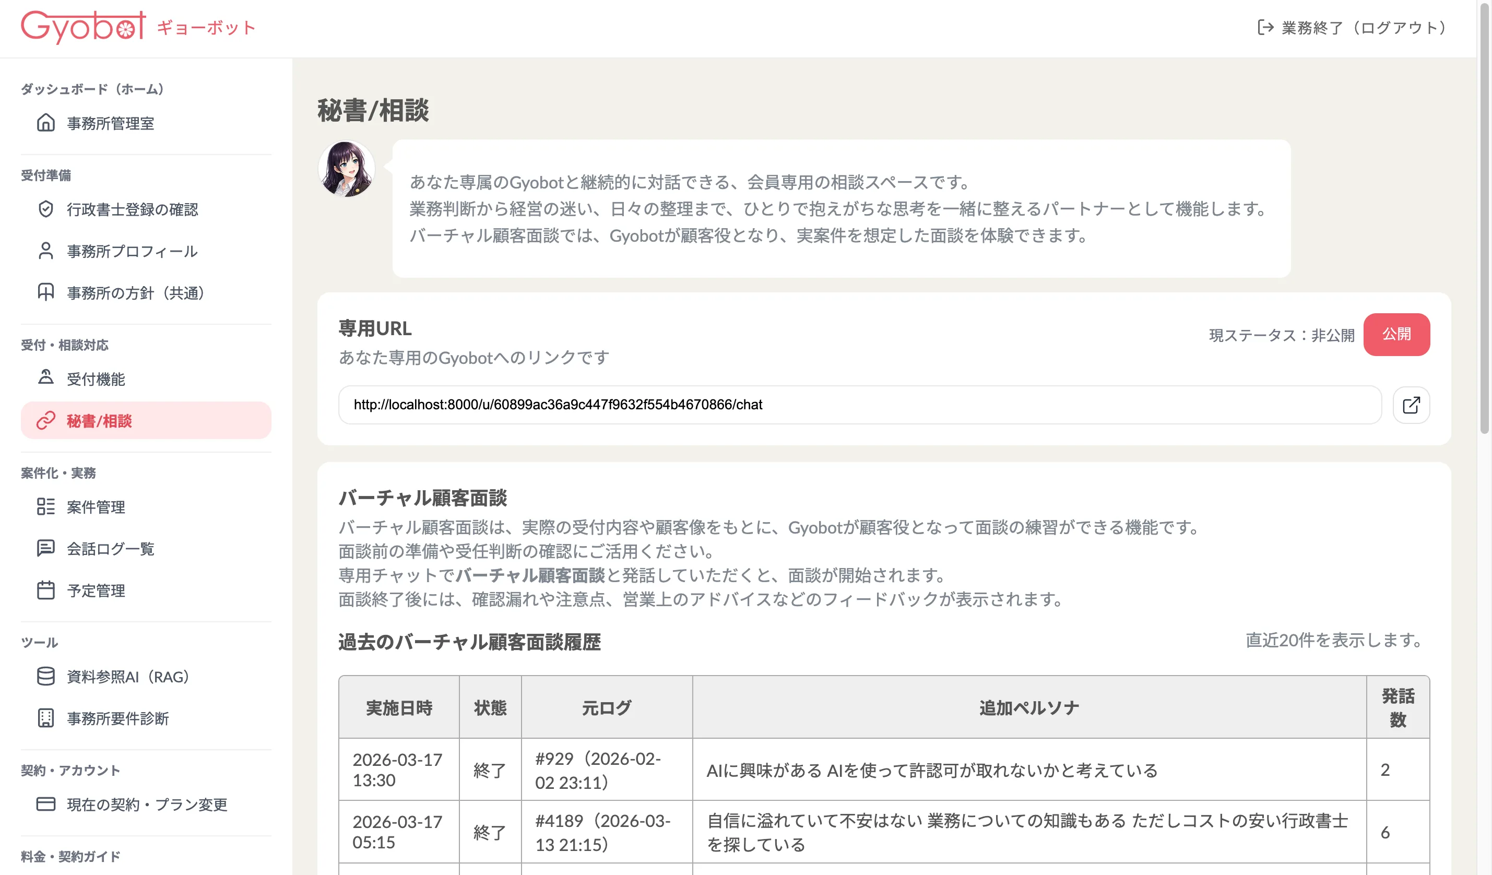
Task: Click the home icon next to 事務所管理室
Action: tap(45, 123)
